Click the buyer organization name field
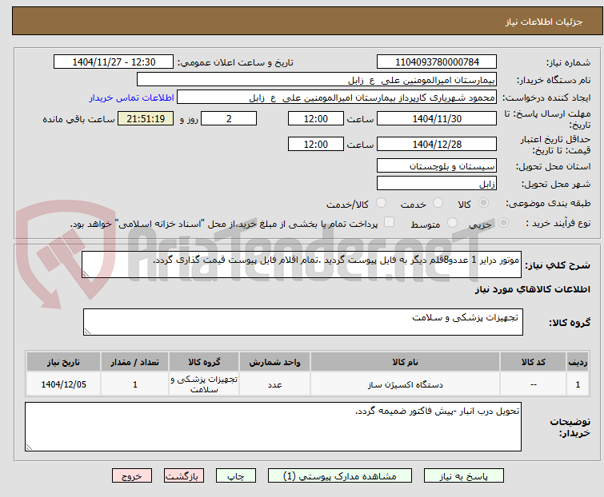This screenshot has height=497, width=604. pos(317,80)
